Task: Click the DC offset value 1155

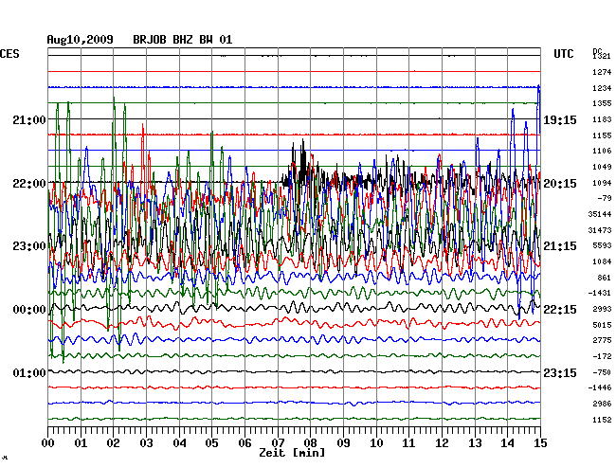Action: click(x=602, y=135)
